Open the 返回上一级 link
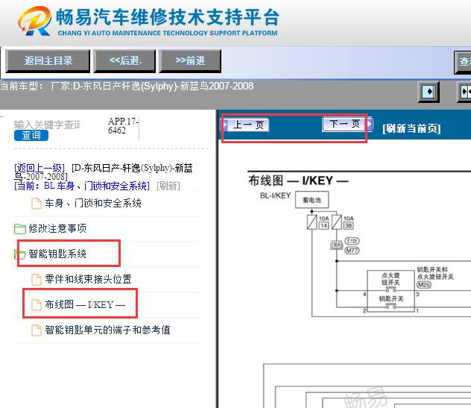This screenshot has height=408, width=471. click(x=39, y=168)
